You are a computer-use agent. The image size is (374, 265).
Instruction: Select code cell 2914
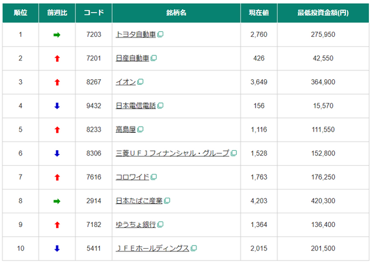coord(93,201)
